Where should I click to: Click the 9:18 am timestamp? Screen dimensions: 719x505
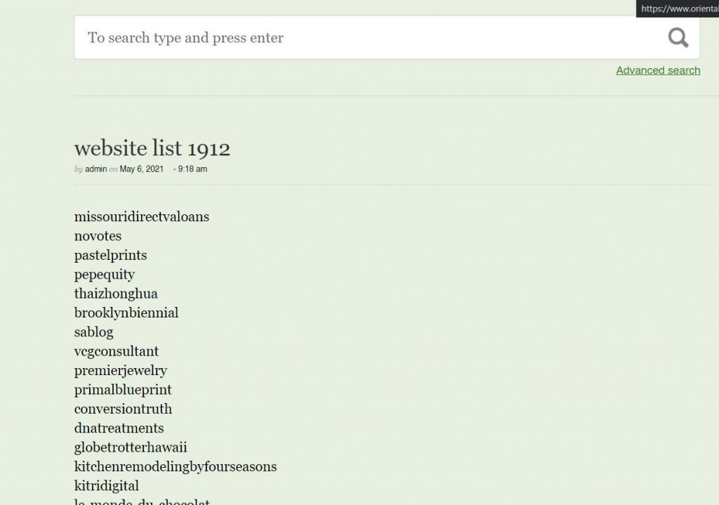(x=192, y=169)
